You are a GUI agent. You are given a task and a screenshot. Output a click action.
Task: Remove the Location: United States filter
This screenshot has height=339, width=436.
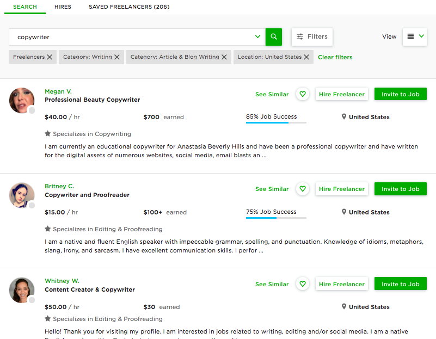[x=306, y=57]
